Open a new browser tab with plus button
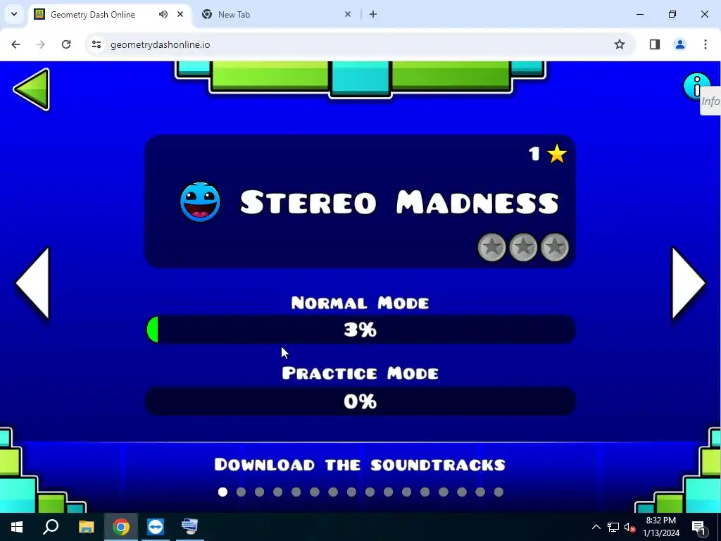721x541 pixels. click(x=373, y=14)
